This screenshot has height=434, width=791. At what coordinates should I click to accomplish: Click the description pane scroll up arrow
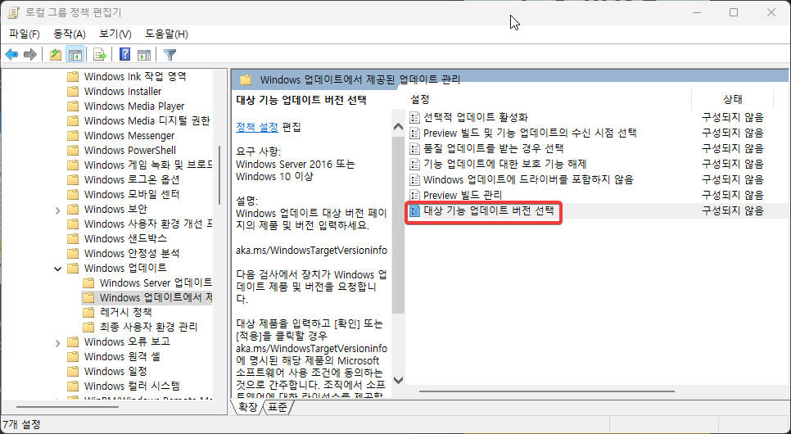398,127
